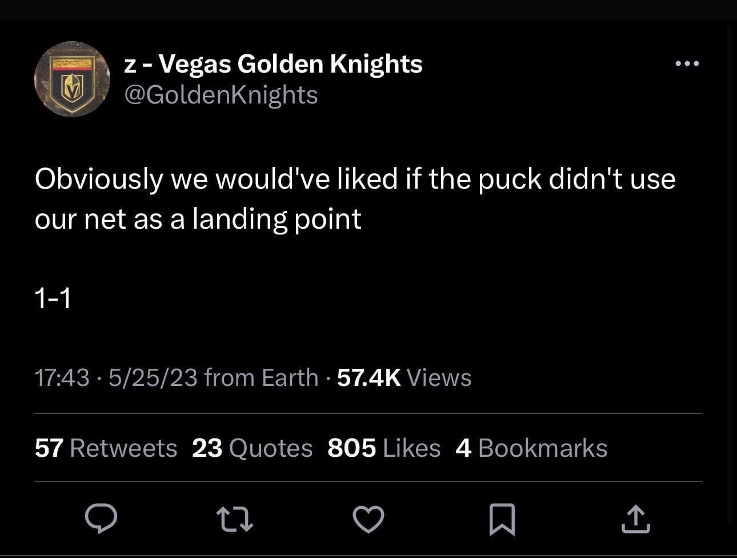The width and height of the screenshot is (737, 558).
Task: Click the 4 Bookmarks count
Action: pyautogui.click(x=531, y=448)
